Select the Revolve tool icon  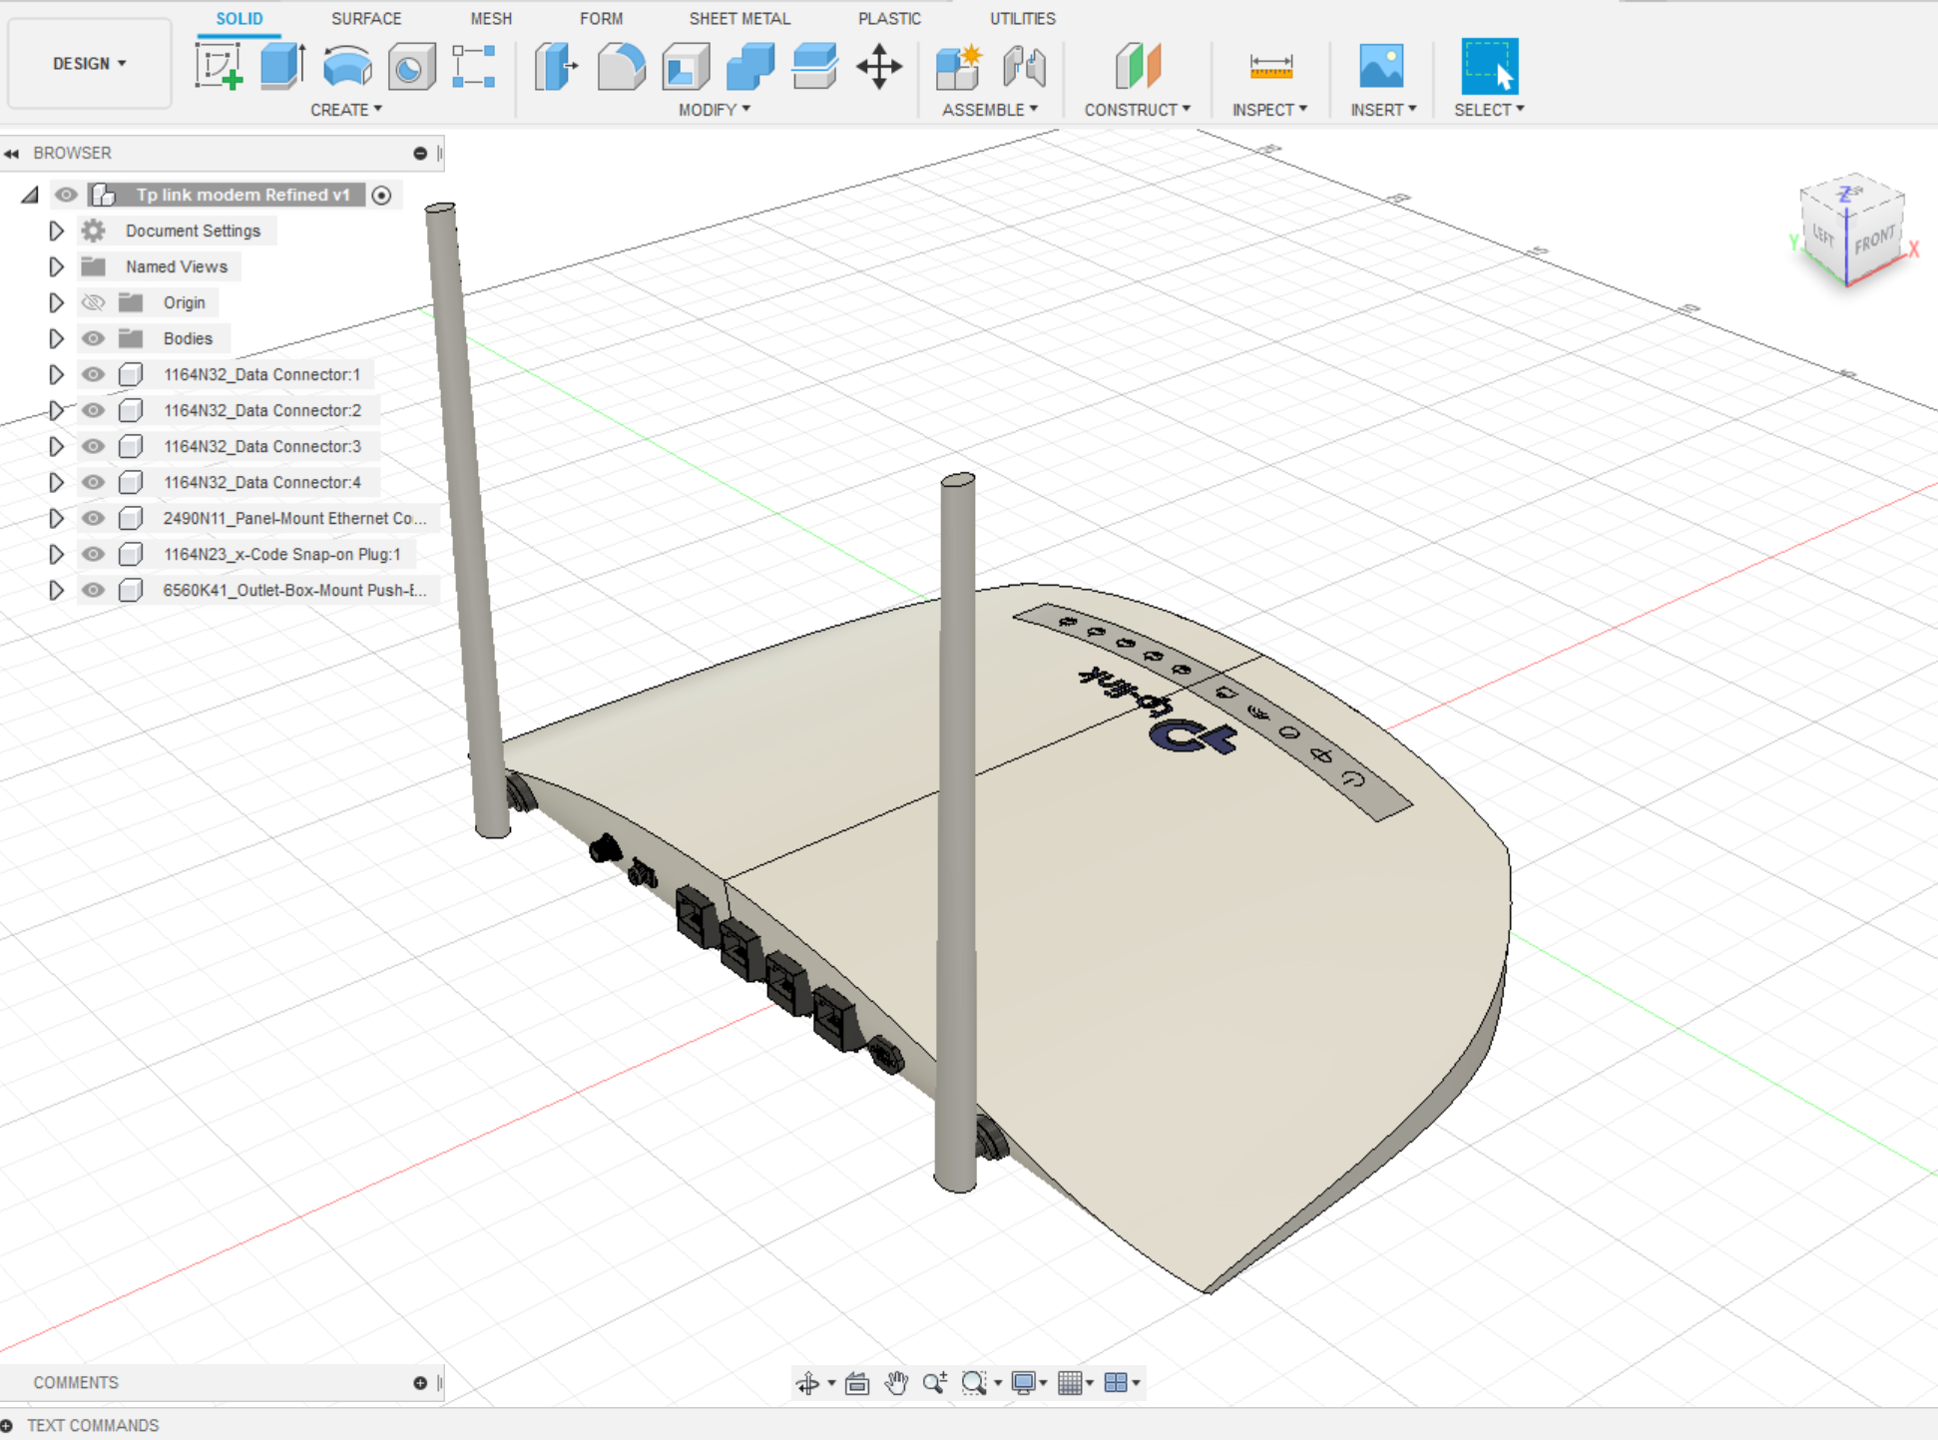[x=347, y=67]
